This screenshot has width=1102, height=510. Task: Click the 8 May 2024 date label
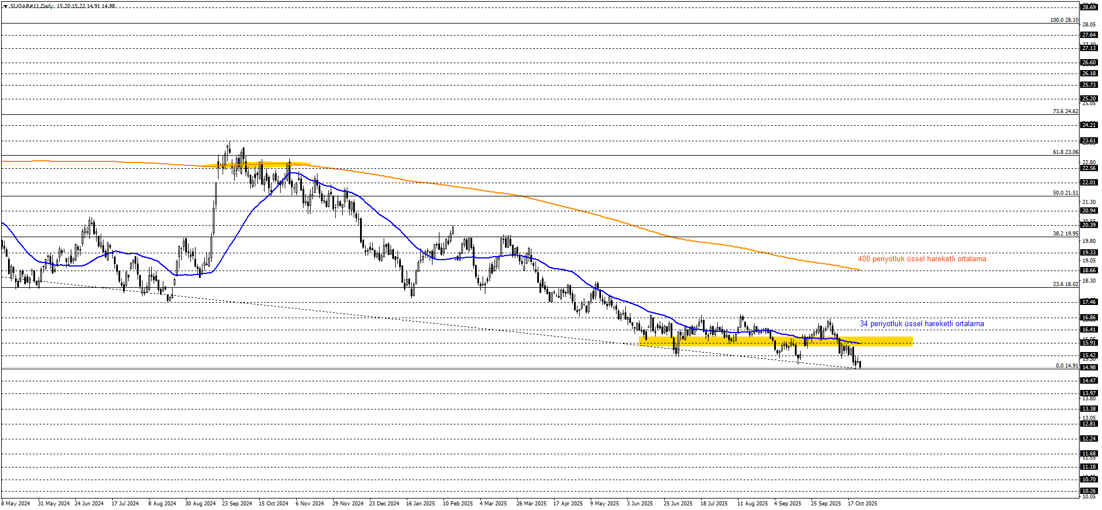pos(16,504)
